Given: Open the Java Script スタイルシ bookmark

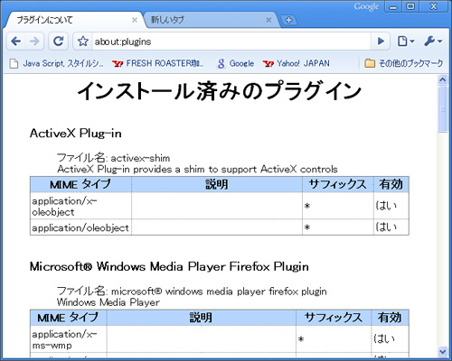Looking at the screenshot, I should click(x=57, y=63).
